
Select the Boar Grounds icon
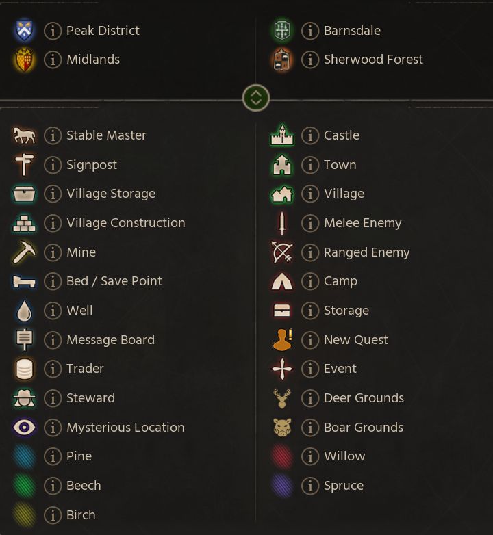(x=282, y=428)
